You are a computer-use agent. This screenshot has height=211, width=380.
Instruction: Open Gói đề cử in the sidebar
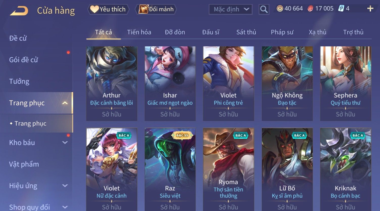point(23,60)
